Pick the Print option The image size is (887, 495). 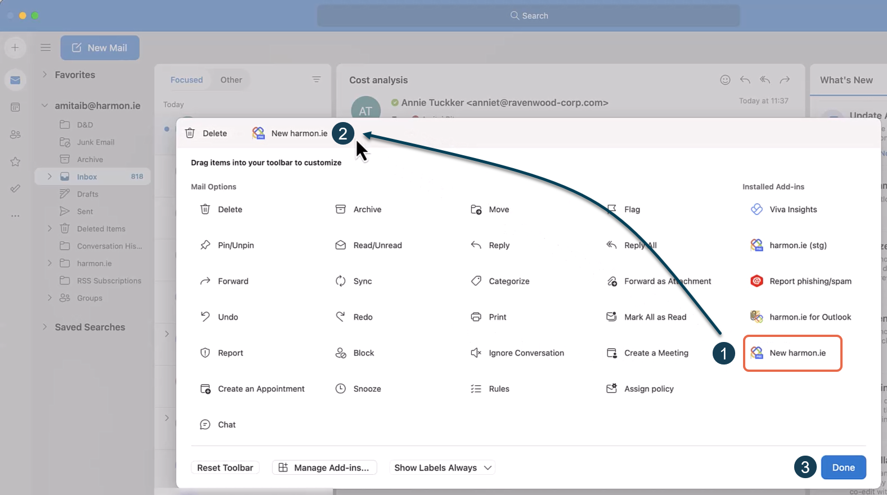coord(488,317)
